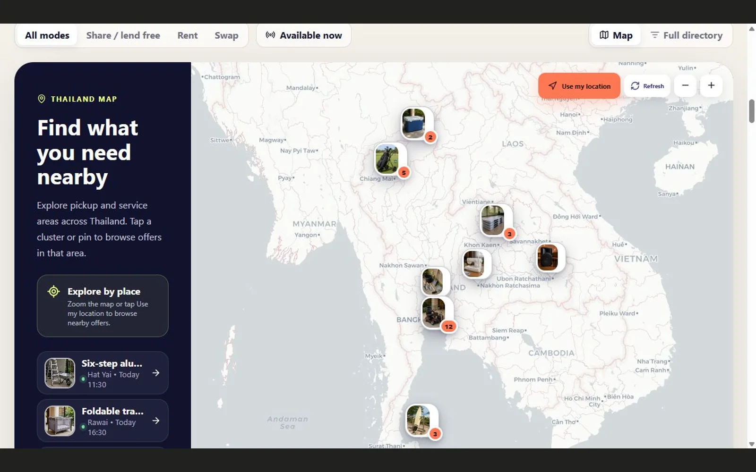756x472 pixels.
Task: Click the Explore by place card
Action: 103,306
